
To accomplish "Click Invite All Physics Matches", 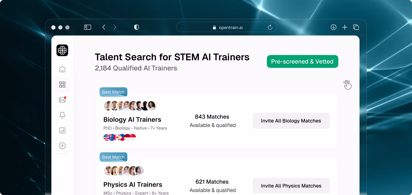I will 291,186.
